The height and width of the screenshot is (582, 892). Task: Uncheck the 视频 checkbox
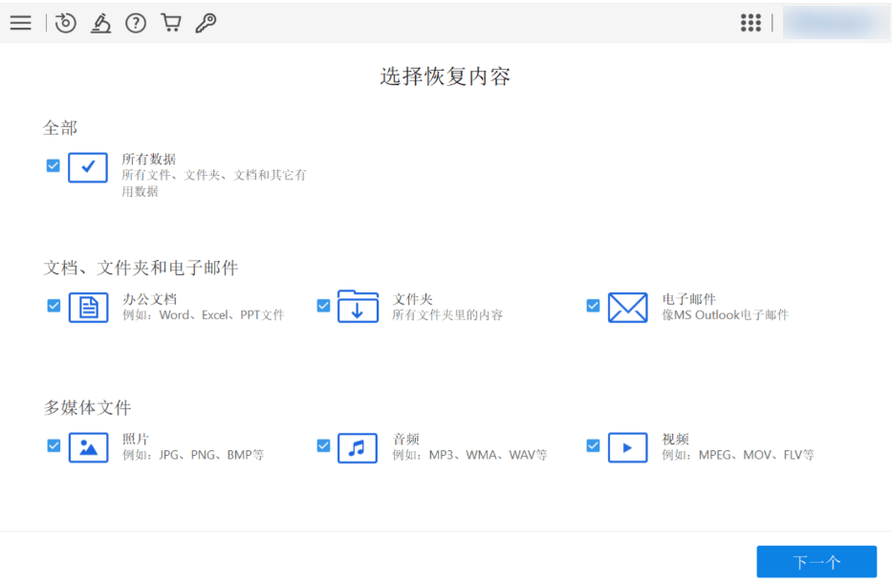[x=593, y=445]
